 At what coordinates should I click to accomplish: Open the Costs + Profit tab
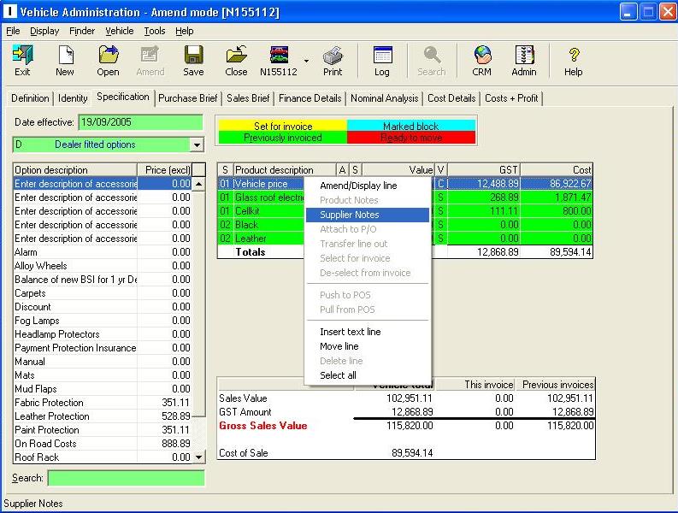[511, 98]
